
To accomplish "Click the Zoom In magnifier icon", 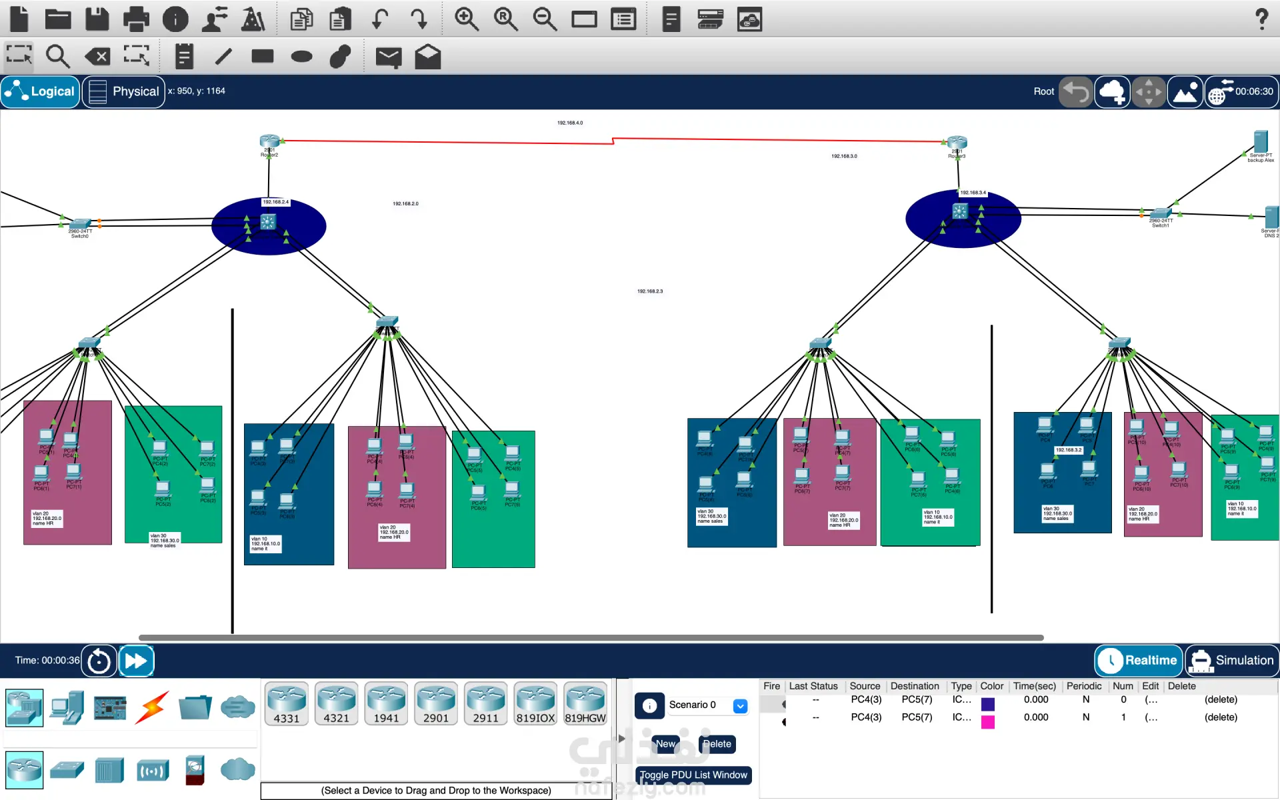I will [466, 19].
